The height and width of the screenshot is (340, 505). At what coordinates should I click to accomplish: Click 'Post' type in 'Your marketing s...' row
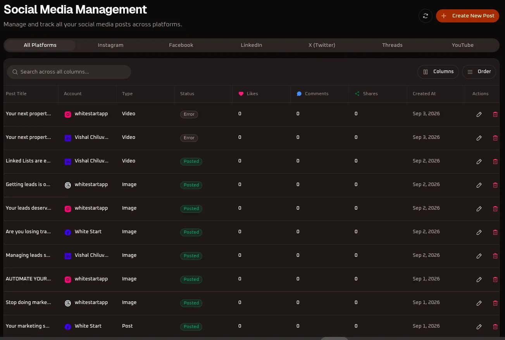point(128,326)
